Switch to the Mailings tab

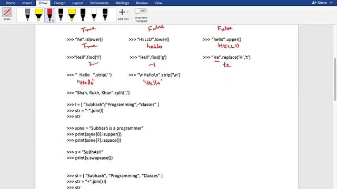point(122,3)
